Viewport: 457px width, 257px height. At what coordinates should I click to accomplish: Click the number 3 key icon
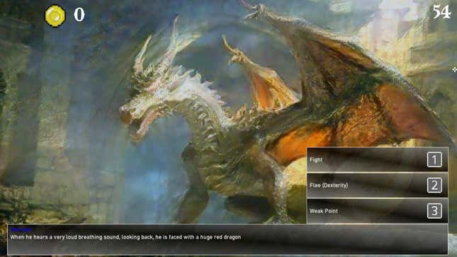click(434, 211)
